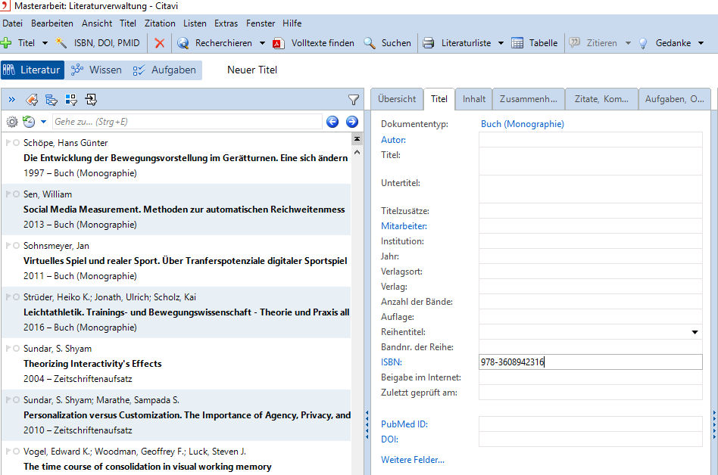This screenshot has width=718, height=475.
Task: Jump to list top with the scrollbar top button
Action: click(x=357, y=138)
